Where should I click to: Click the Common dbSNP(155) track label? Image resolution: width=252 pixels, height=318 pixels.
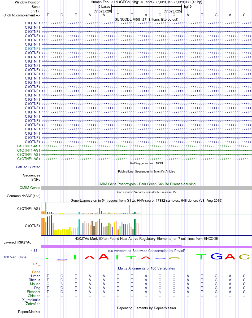pyautogui.click(x=24, y=196)
